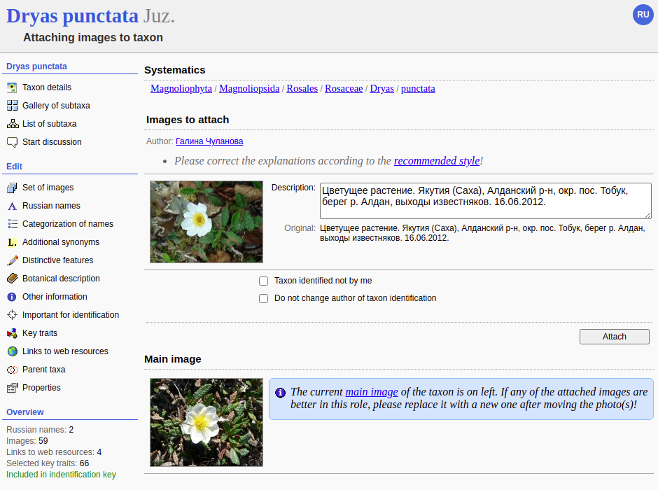Image resolution: width=658 pixels, height=490 pixels.
Task: Open the Rosaceae family link
Action: (x=344, y=88)
